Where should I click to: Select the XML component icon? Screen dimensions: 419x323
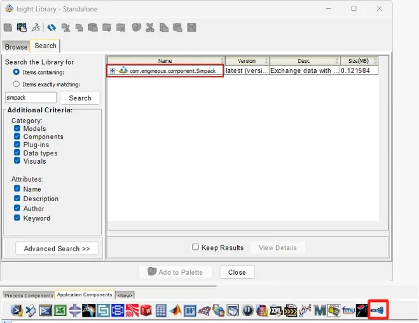point(276,310)
